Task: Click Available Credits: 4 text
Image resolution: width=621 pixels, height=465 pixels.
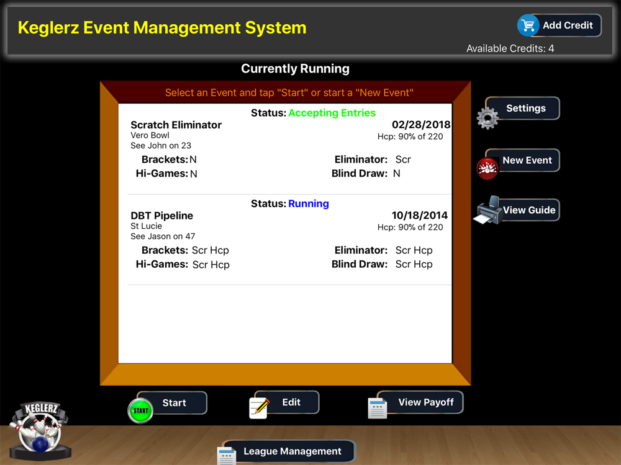Action: point(510,48)
